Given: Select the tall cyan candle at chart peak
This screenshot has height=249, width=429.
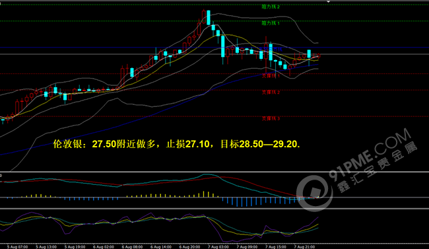Looking at the screenshot, I should tap(209, 18).
